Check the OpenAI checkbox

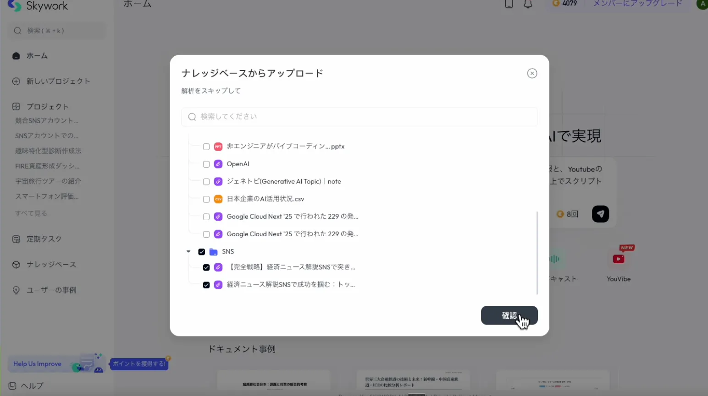click(206, 164)
